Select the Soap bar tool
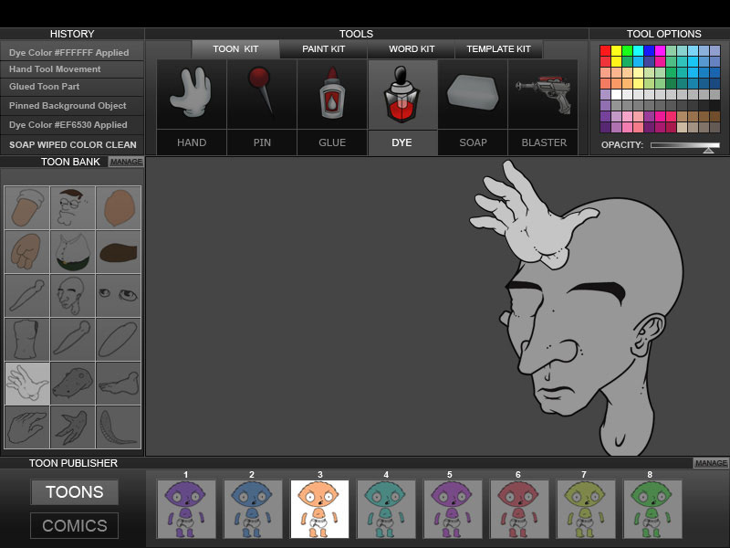The image size is (730, 548). pos(473,93)
